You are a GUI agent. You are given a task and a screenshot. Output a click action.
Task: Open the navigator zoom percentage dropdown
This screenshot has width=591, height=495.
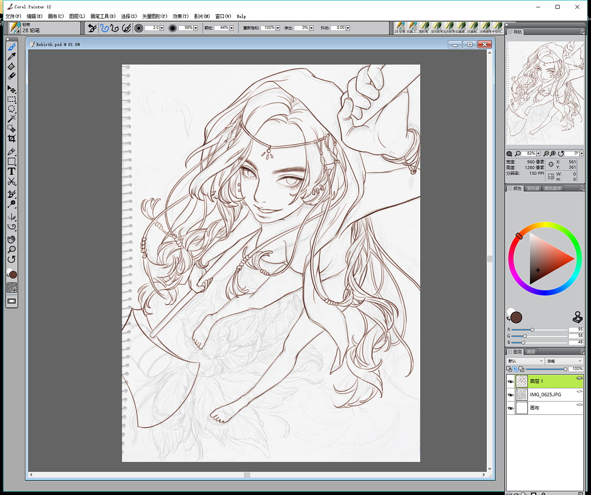538,154
